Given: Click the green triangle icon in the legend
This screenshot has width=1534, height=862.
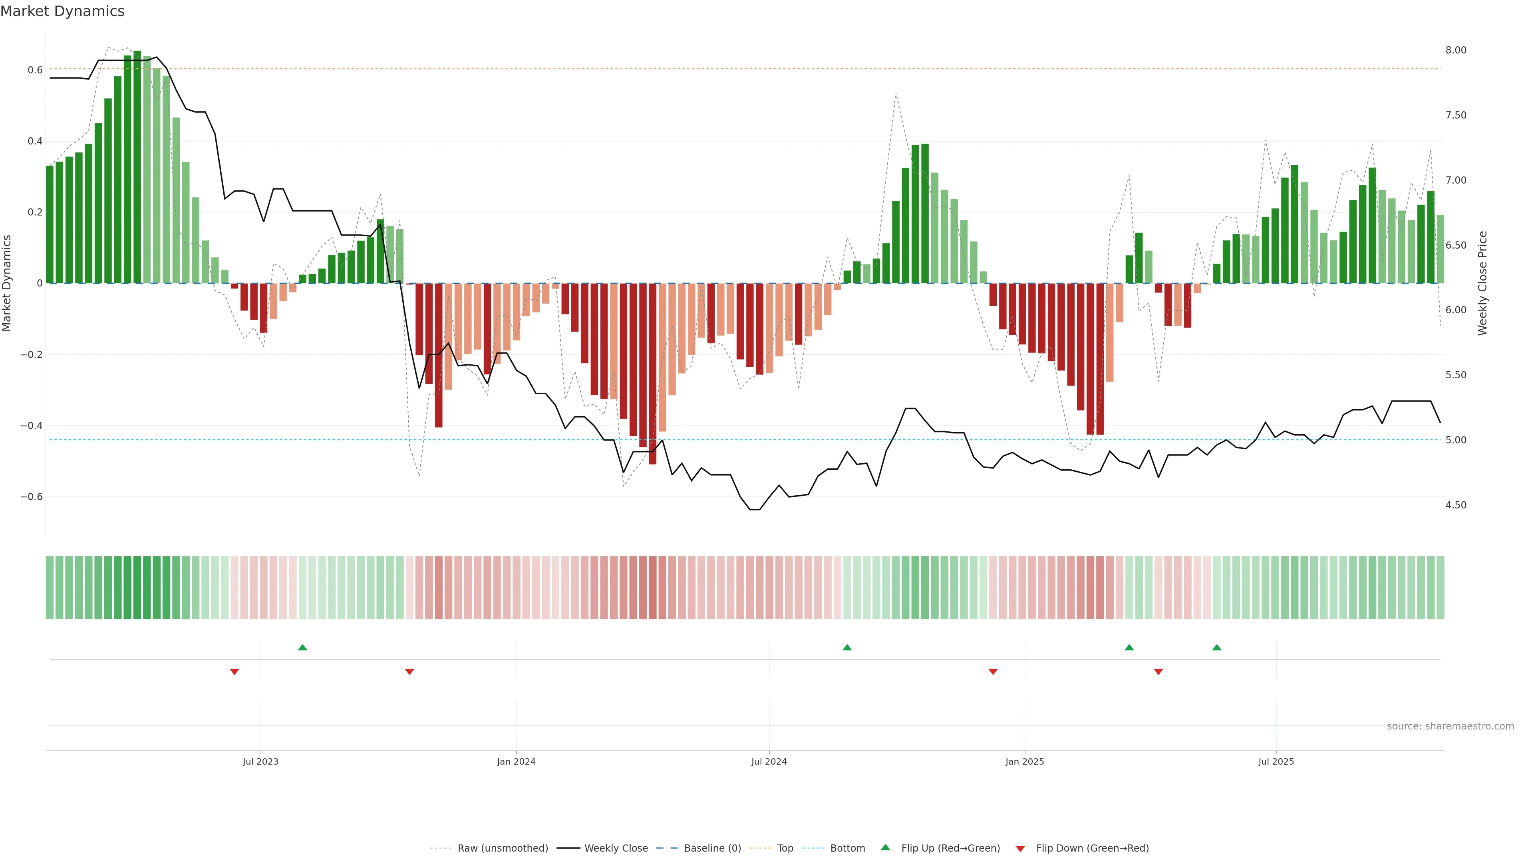Looking at the screenshot, I should point(886,847).
